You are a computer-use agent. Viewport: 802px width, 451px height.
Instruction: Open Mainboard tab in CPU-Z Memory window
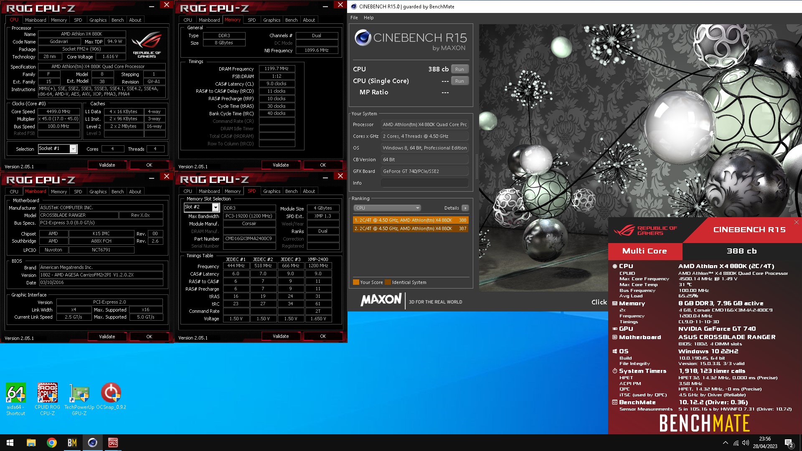209,20
